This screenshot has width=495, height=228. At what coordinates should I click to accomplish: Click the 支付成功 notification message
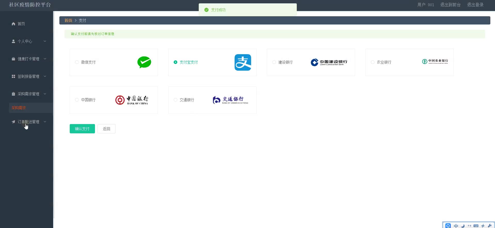click(248, 10)
